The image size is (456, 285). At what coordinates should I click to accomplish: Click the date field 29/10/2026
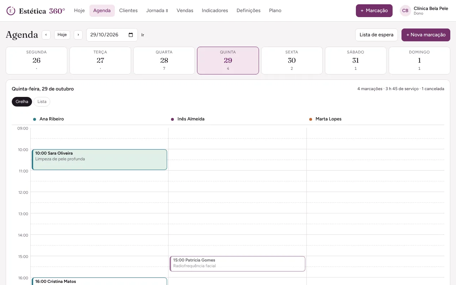(x=112, y=35)
